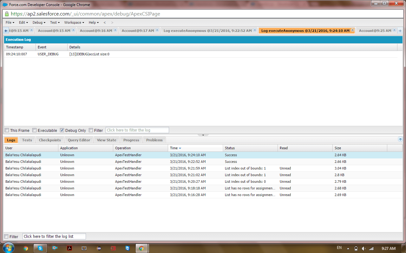406x253 pixels.
Task: Select the USER_DEBUG log entry row
Action: pos(200,54)
